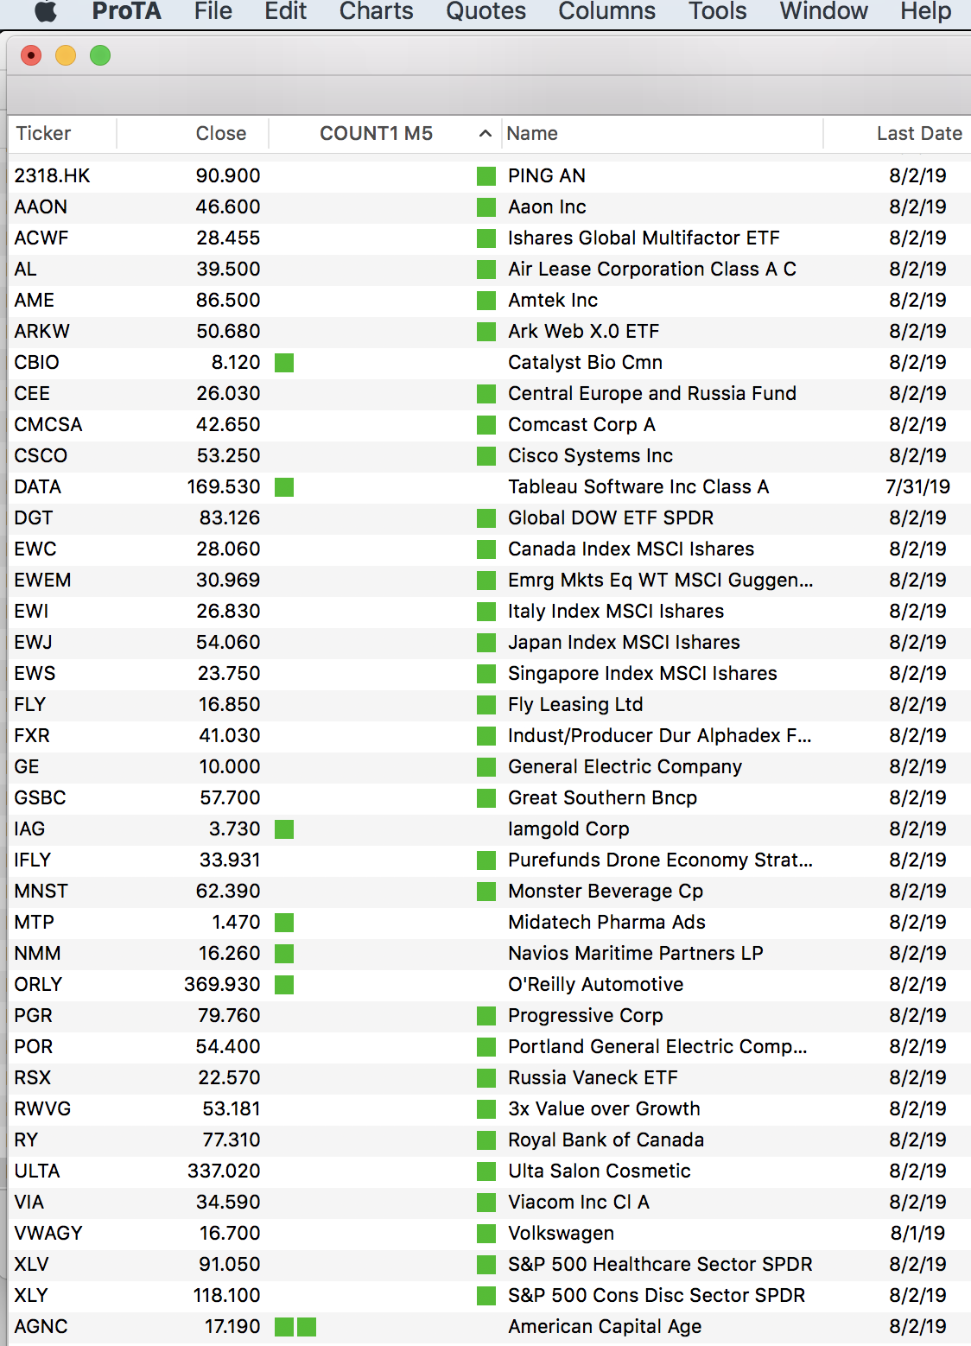Screen dimensions: 971x1346
Task: Click the green indicator square in ORLY row
Action: [284, 985]
